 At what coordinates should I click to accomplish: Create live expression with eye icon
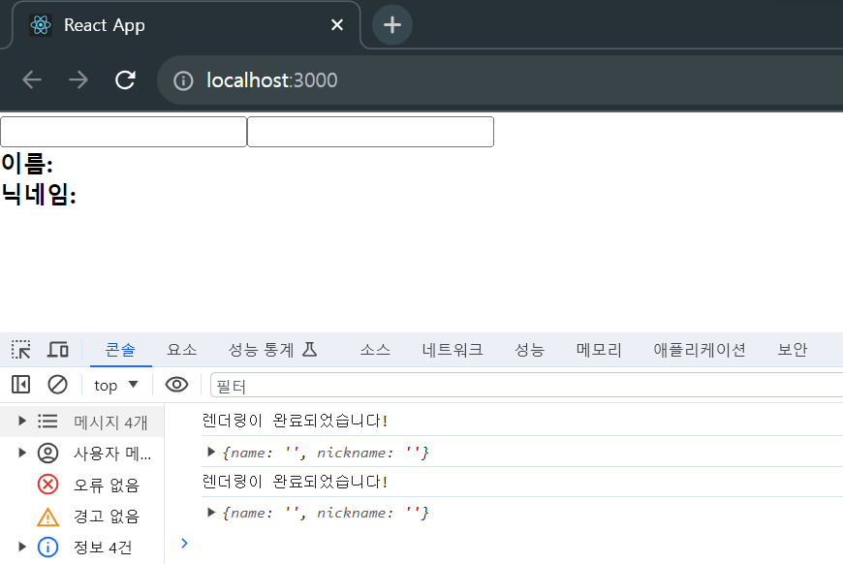[176, 385]
